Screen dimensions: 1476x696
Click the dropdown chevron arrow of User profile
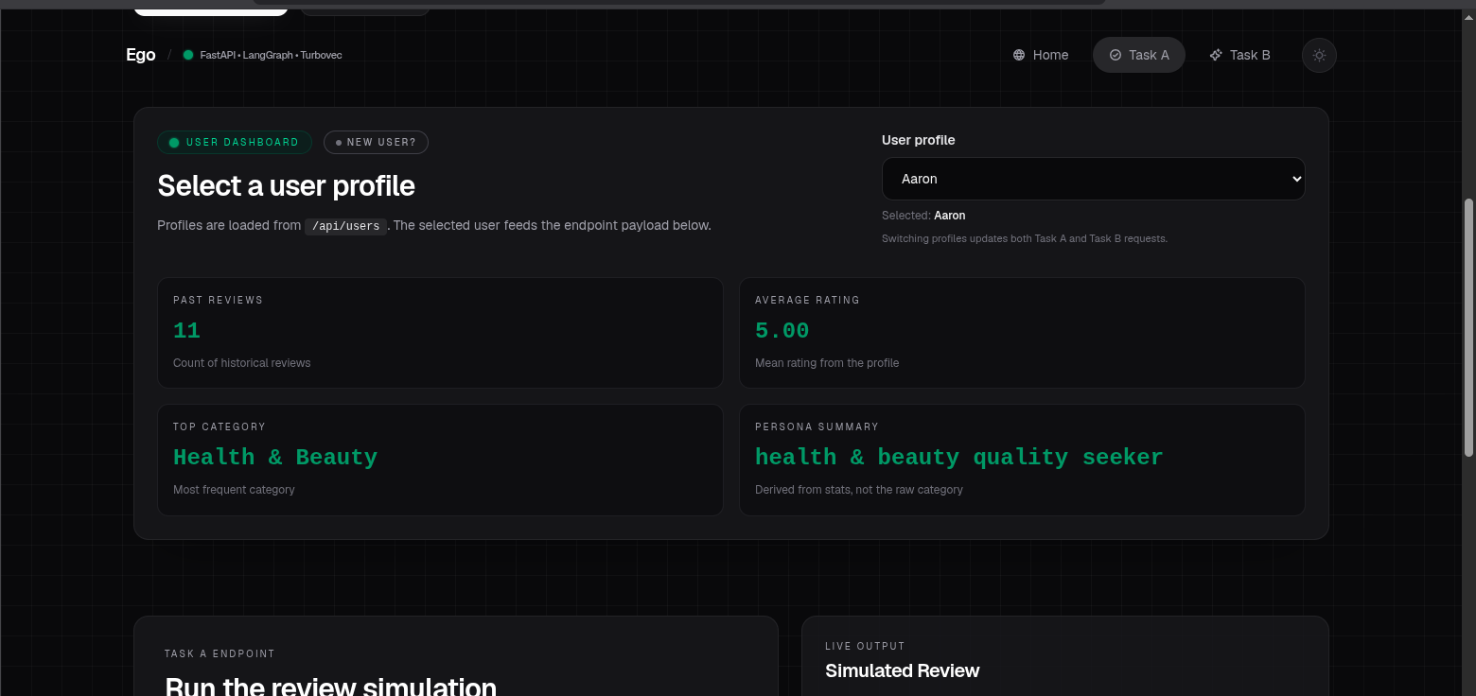1296,179
